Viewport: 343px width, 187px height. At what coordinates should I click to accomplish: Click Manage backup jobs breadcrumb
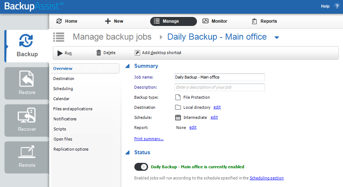tap(112, 37)
